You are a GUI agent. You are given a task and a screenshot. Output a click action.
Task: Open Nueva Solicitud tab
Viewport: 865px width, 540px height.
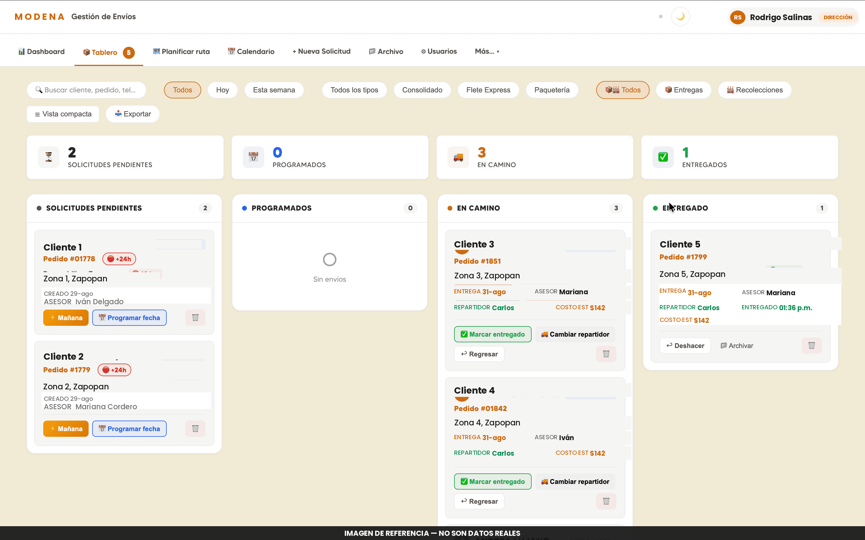[321, 51]
